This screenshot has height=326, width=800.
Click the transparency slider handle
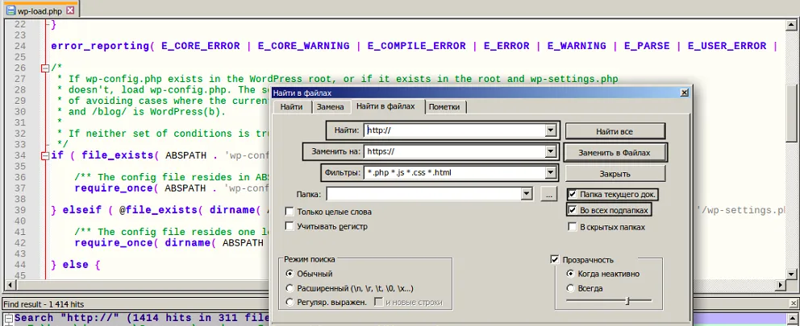point(627,300)
